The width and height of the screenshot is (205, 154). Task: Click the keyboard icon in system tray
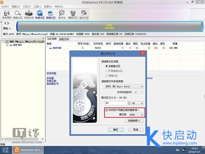[x=177, y=150]
